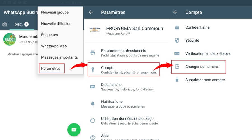Select Paramètres in the overflow menu
Viewport: 252px width, 140px height.
[x=51, y=69]
